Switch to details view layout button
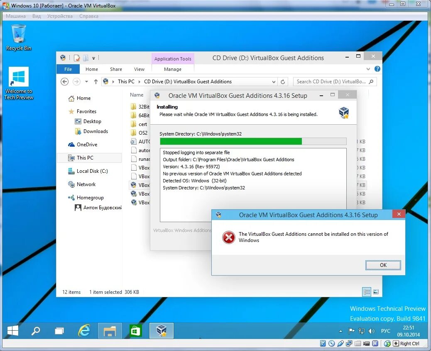 367,292
